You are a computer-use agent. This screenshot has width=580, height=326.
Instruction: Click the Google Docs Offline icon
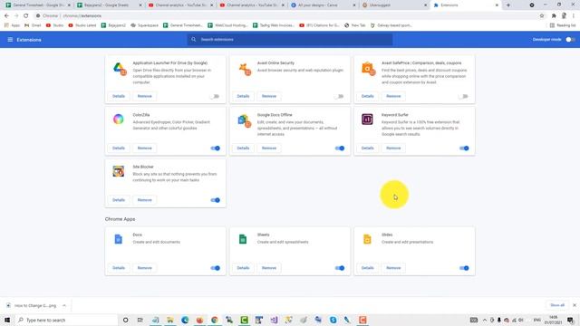coord(244,120)
